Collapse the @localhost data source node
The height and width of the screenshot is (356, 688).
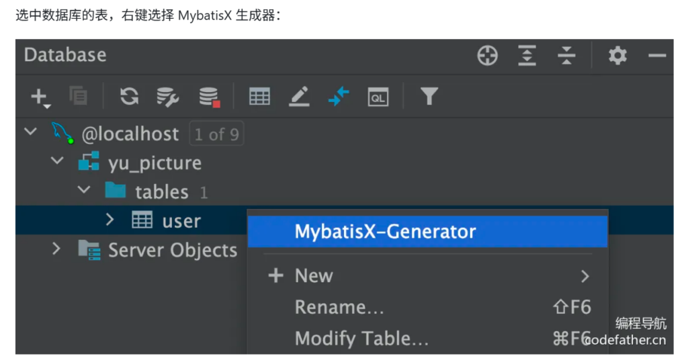pos(31,132)
